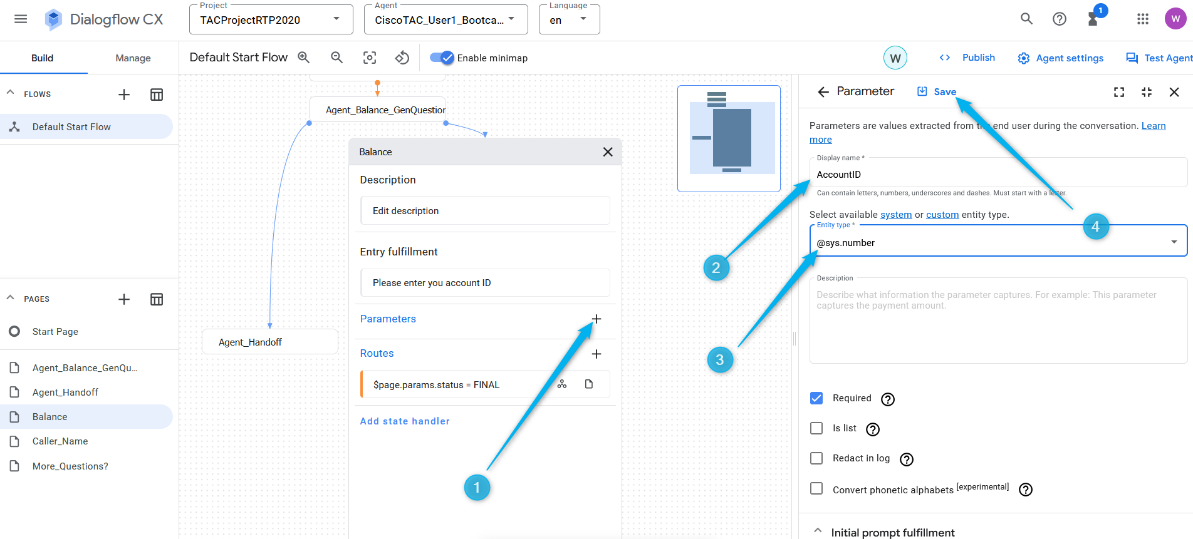Open the search icon in header
The height and width of the screenshot is (539, 1193).
[1026, 19]
